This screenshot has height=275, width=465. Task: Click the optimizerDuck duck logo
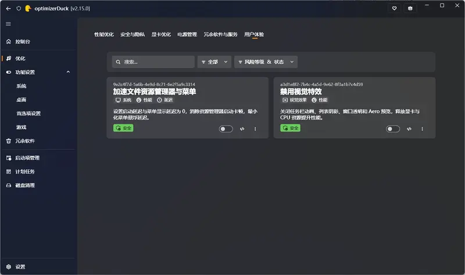(28, 9)
